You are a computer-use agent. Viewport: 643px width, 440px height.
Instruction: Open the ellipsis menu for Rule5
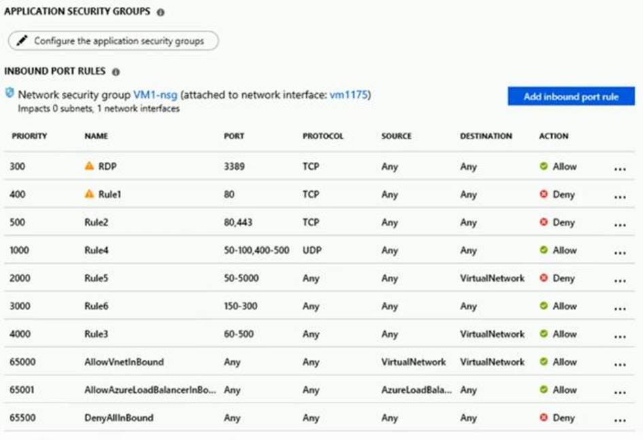point(619,280)
